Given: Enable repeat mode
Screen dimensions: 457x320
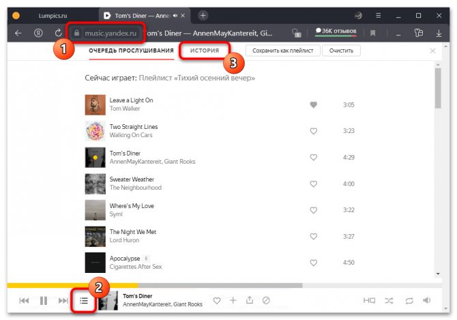Looking at the screenshot, I should (x=409, y=300).
